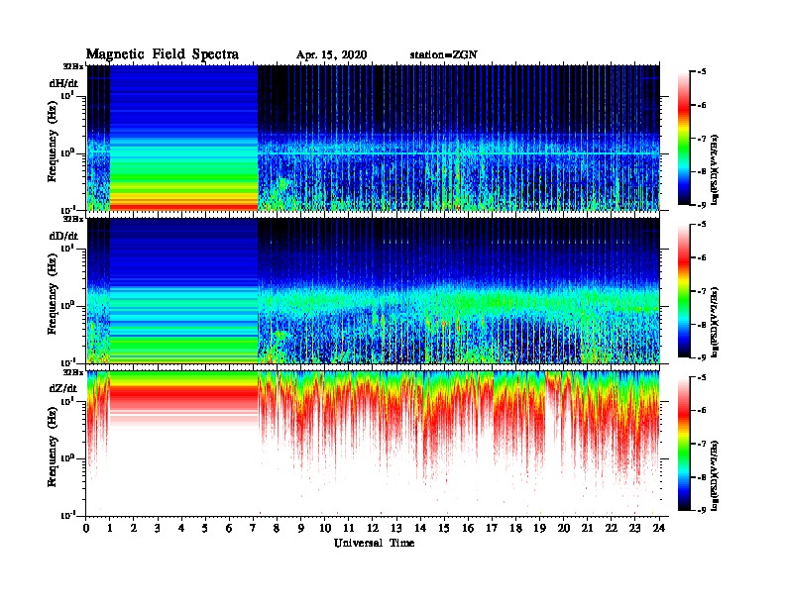This screenshot has width=785, height=606.
Task: Click the "-5" tick on the dH/dt color bar
Action: (x=702, y=72)
